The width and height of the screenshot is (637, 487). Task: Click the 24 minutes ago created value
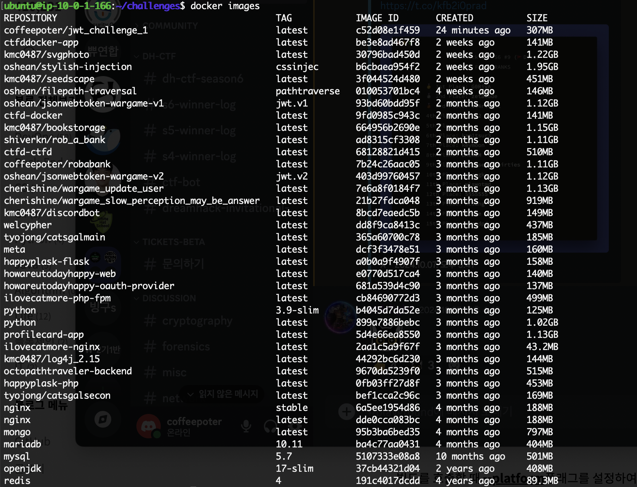473,30
